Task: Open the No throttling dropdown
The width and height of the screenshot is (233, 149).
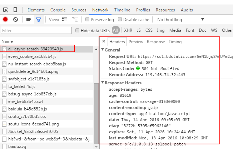Action: 180,20
